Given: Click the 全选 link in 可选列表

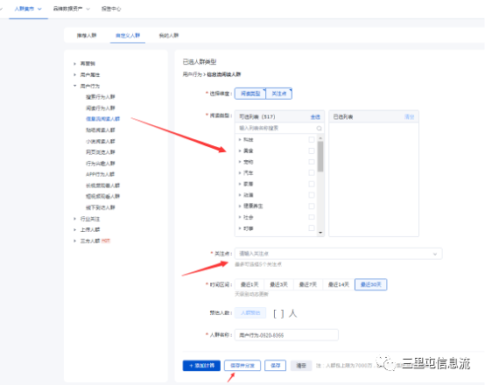Looking at the screenshot, I should tap(315, 117).
